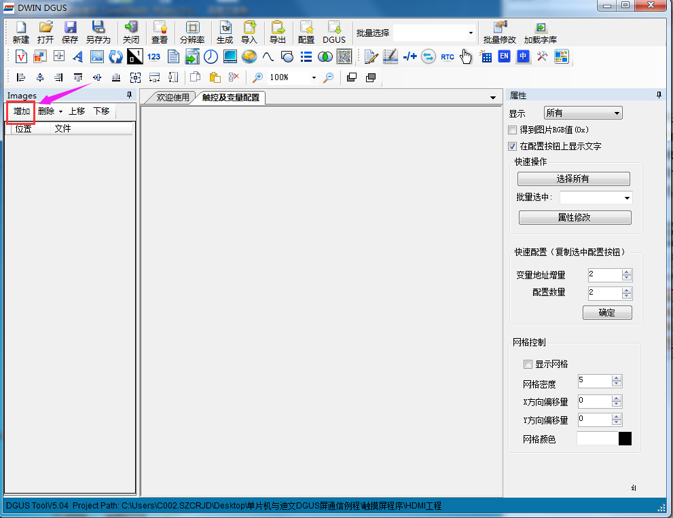Viewport: 673px width, 518px height.
Task: Switch to the 欢迎使用 tab
Action: (x=172, y=97)
